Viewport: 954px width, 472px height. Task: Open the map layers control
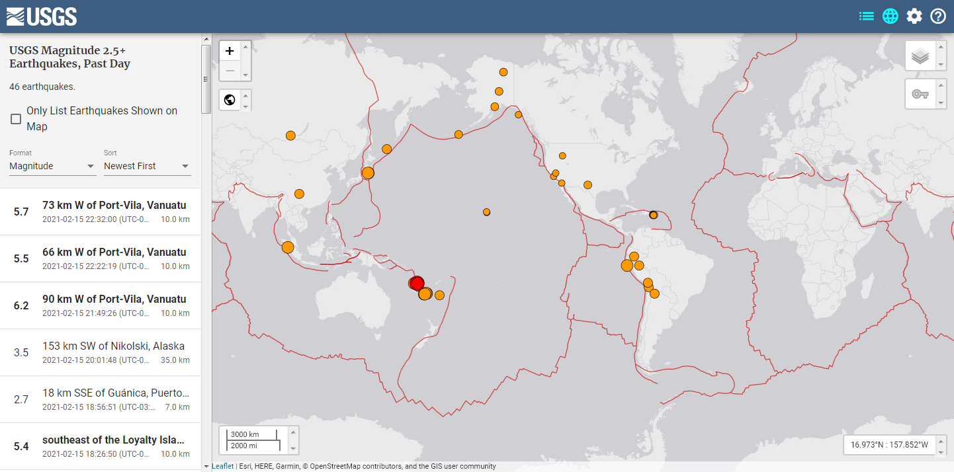(920, 56)
